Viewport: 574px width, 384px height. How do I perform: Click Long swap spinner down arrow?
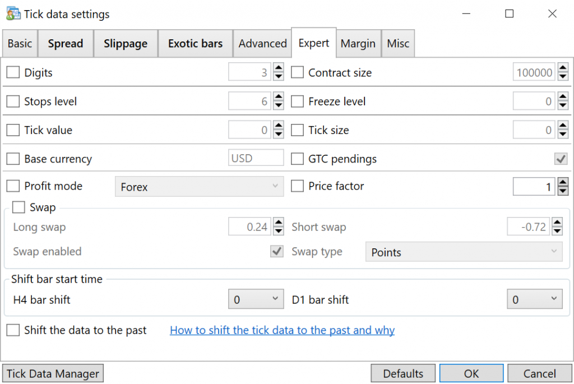[x=279, y=231]
